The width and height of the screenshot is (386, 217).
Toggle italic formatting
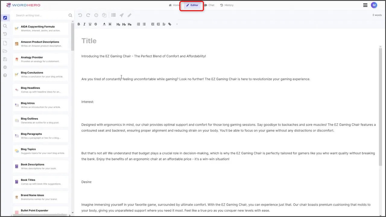[84, 24]
